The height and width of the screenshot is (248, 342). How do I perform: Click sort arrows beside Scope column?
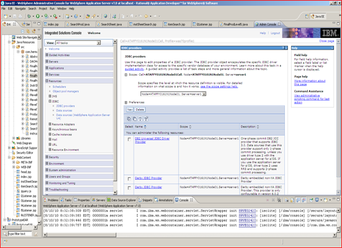tap(190, 127)
